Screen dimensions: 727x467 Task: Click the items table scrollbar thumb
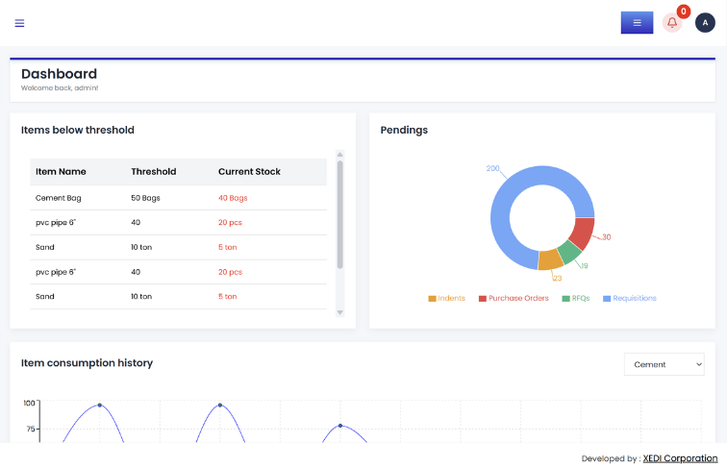point(339,214)
